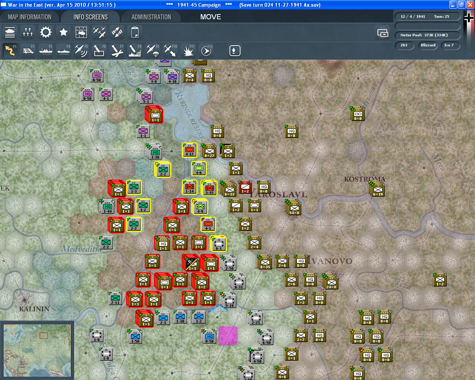
Task: Open the clipboard report icon
Action: [x=135, y=32]
